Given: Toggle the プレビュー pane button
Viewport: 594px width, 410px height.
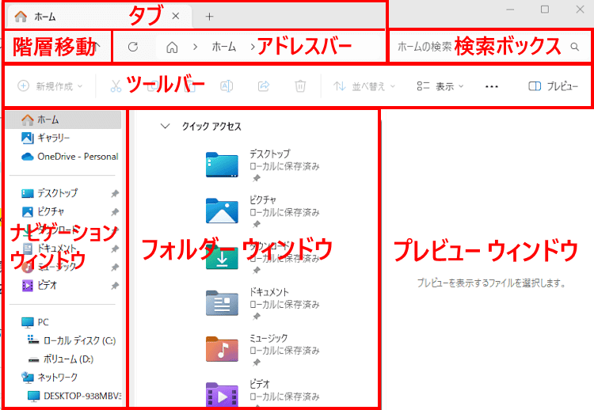Looking at the screenshot, I should pyautogui.click(x=553, y=86).
